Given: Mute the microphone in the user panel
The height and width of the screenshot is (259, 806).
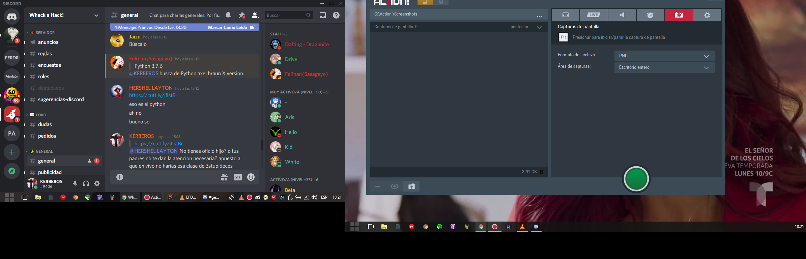Looking at the screenshot, I should pos(75,183).
